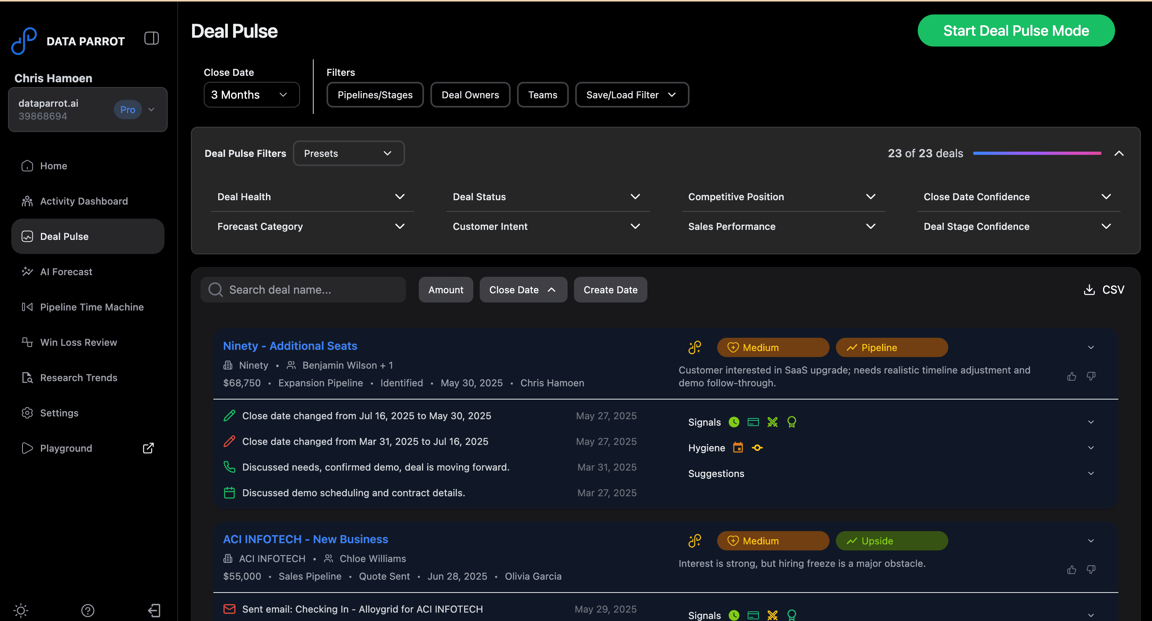Click search magnifier icon in deal search
Screen dimensions: 1152x621
point(215,290)
